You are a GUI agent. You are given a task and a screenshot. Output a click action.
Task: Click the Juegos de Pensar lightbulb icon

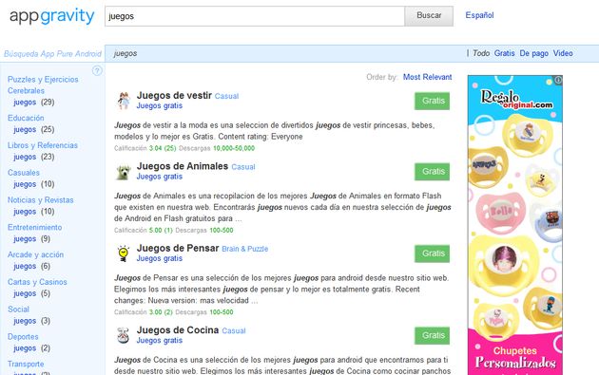click(x=124, y=253)
